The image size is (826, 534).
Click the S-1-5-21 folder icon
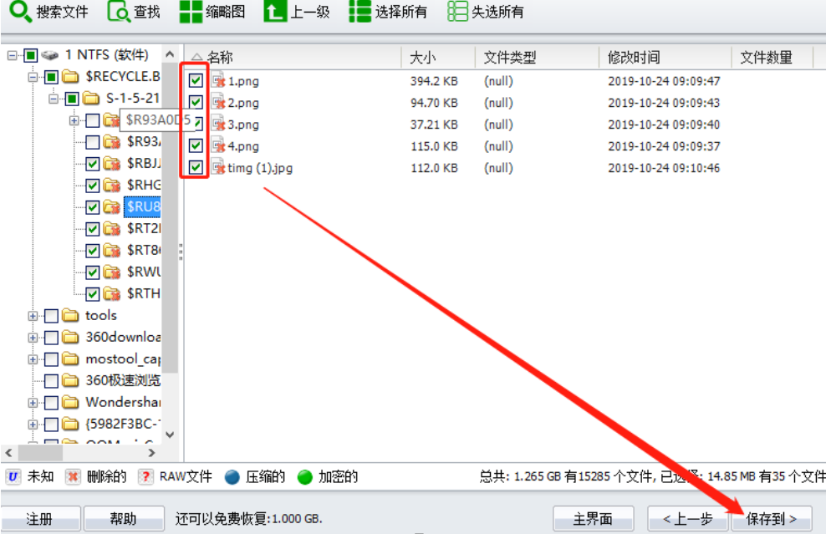pos(91,99)
